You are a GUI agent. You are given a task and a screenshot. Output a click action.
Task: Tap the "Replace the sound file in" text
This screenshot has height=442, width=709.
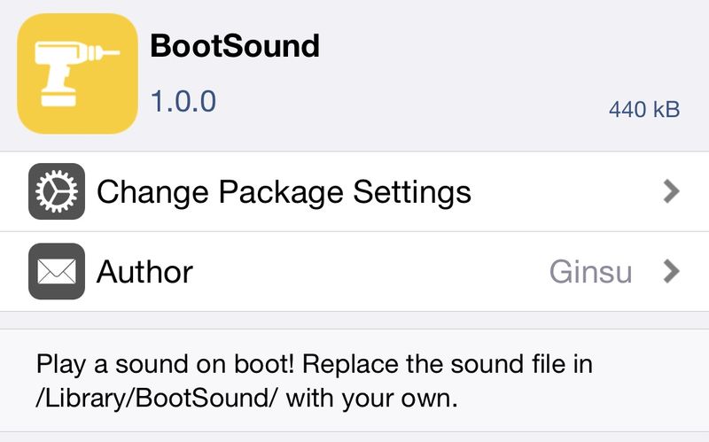pos(448,364)
